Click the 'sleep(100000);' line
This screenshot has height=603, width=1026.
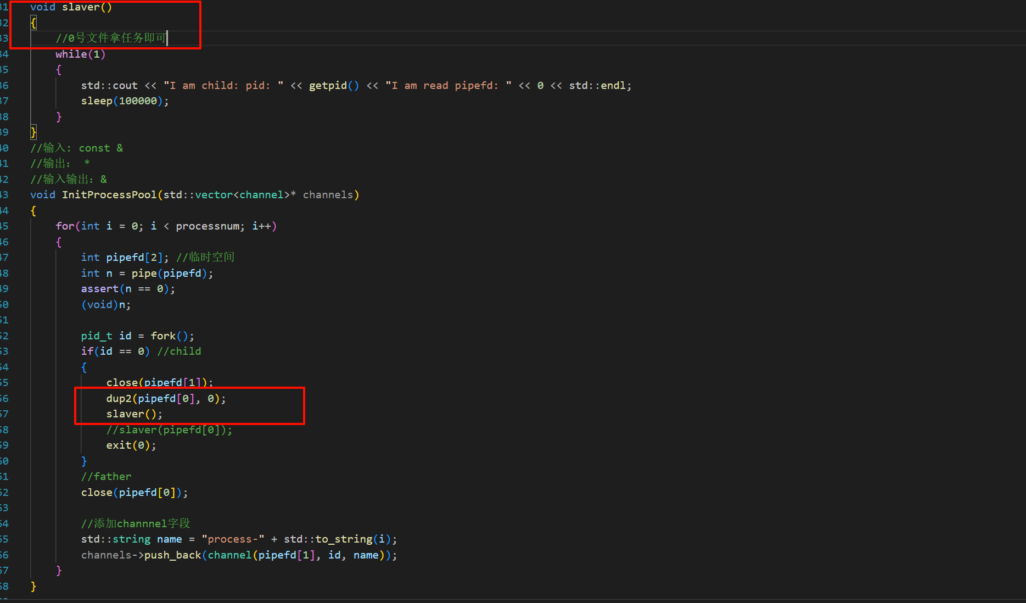(x=125, y=101)
